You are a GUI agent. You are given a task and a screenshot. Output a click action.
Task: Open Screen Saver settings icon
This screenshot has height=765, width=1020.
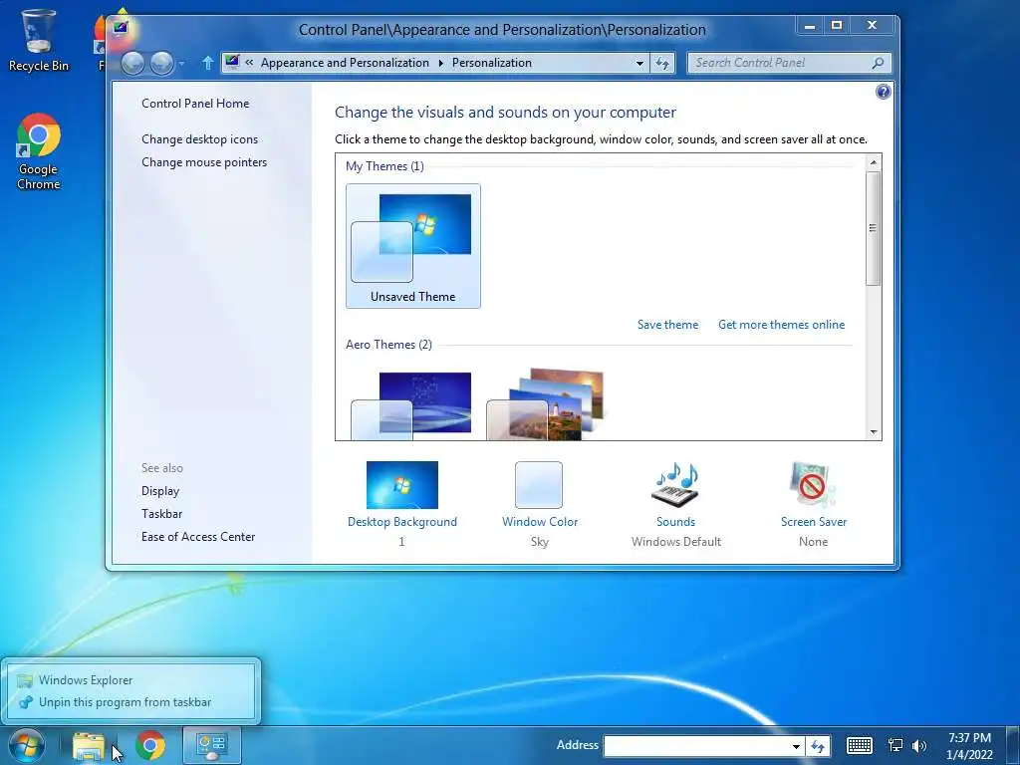[813, 485]
